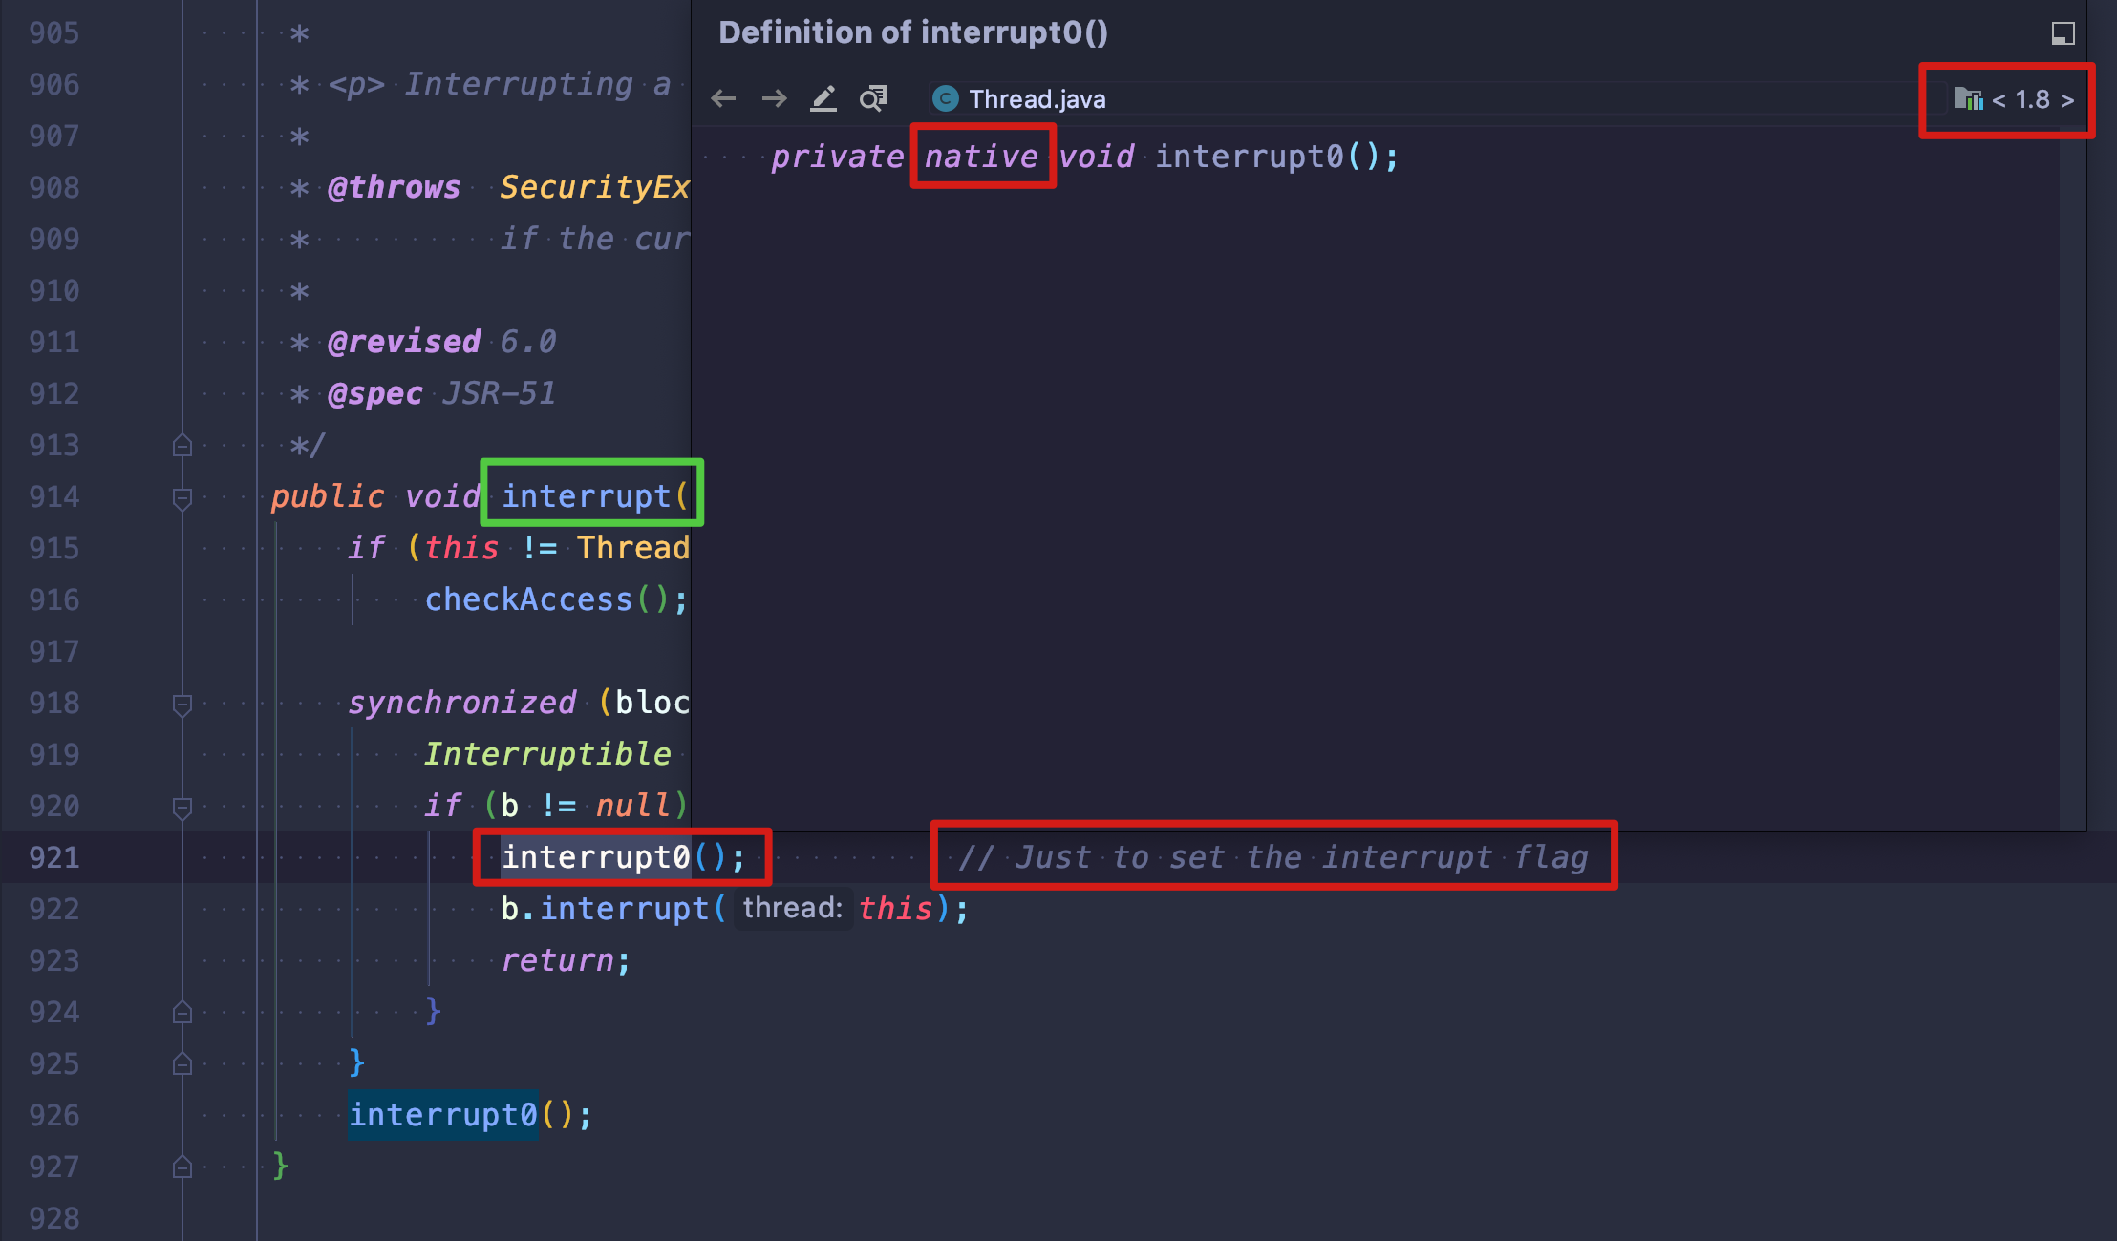Screen dimensions: 2117x1241
Task: Click the open in tool window icon
Action: tap(2063, 33)
